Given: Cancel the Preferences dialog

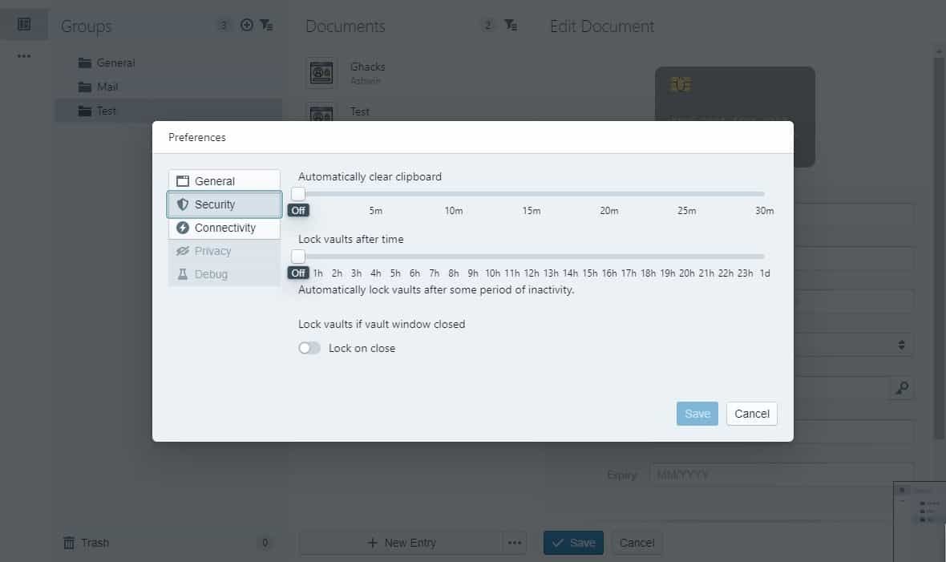Looking at the screenshot, I should (752, 414).
